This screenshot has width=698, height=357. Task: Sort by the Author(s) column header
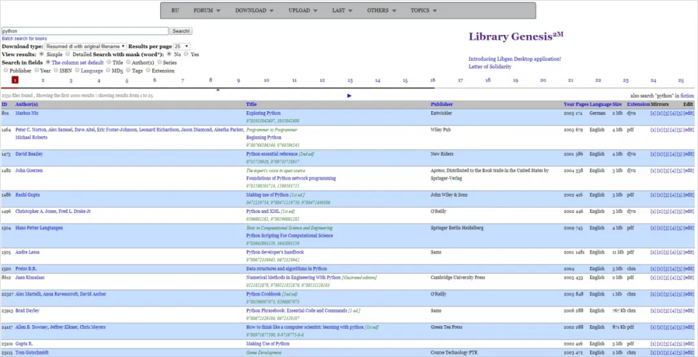26,104
